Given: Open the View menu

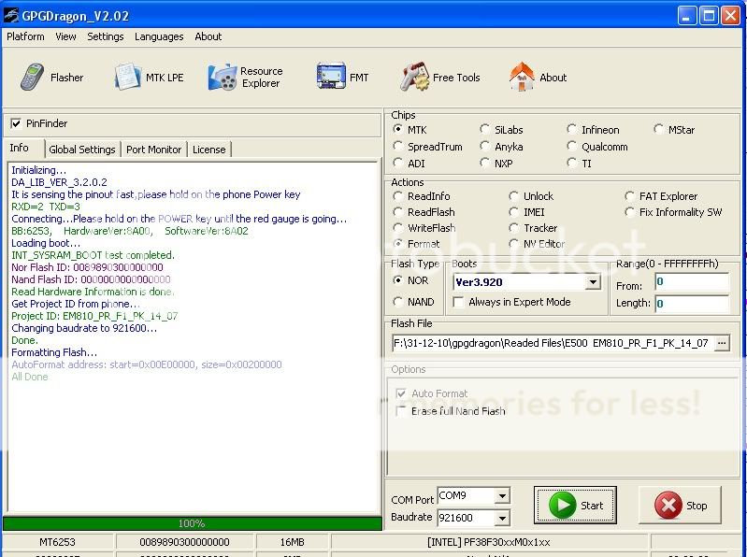Looking at the screenshot, I should (65, 36).
